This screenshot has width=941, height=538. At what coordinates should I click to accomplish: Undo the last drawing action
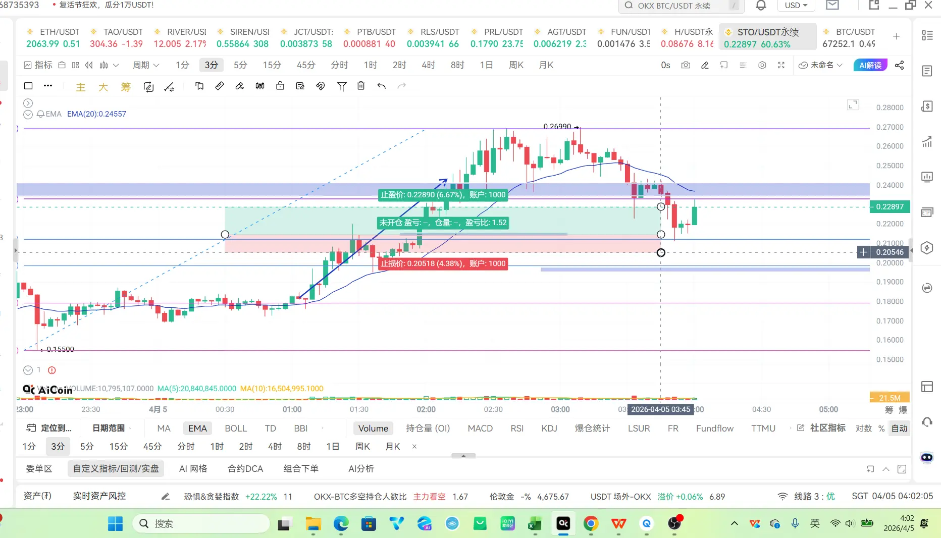(382, 86)
